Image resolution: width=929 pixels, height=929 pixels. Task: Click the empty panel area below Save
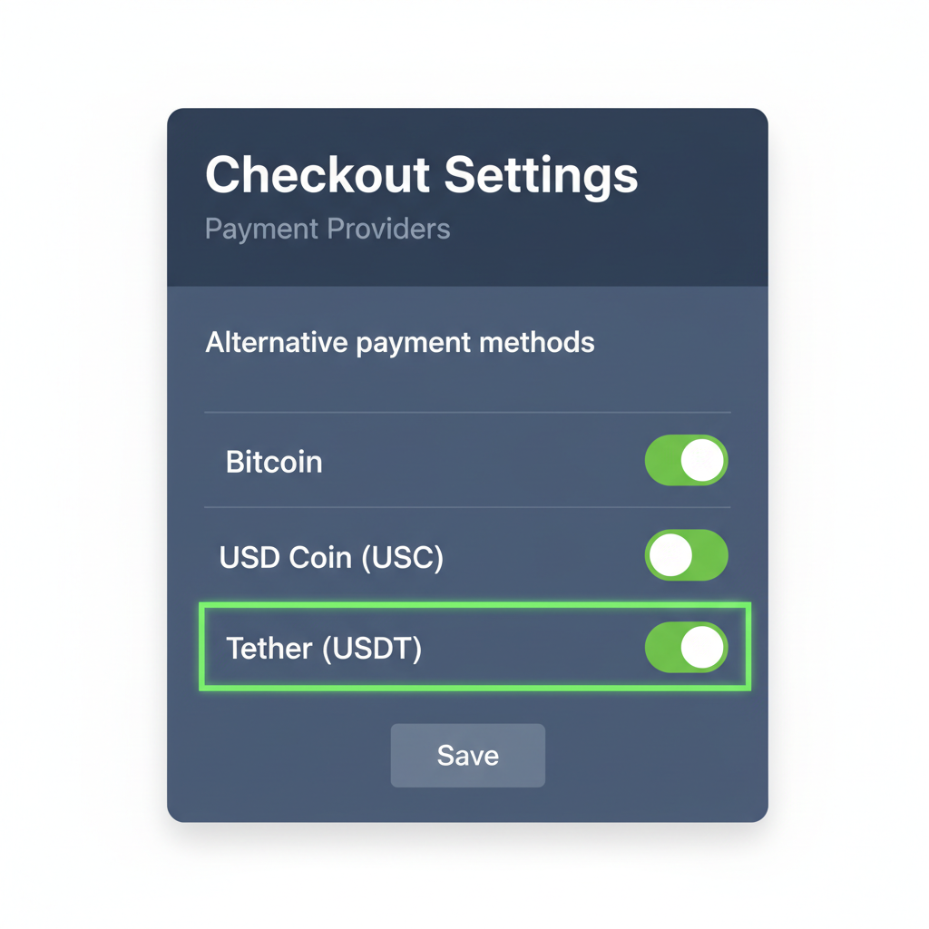coord(467,803)
